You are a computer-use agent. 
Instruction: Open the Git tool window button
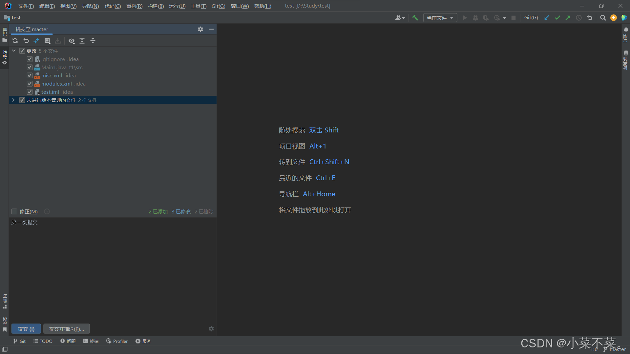click(x=19, y=341)
